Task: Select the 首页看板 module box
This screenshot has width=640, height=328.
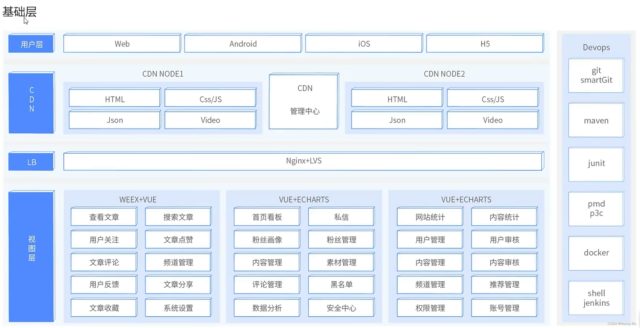Action: coord(267,217)
